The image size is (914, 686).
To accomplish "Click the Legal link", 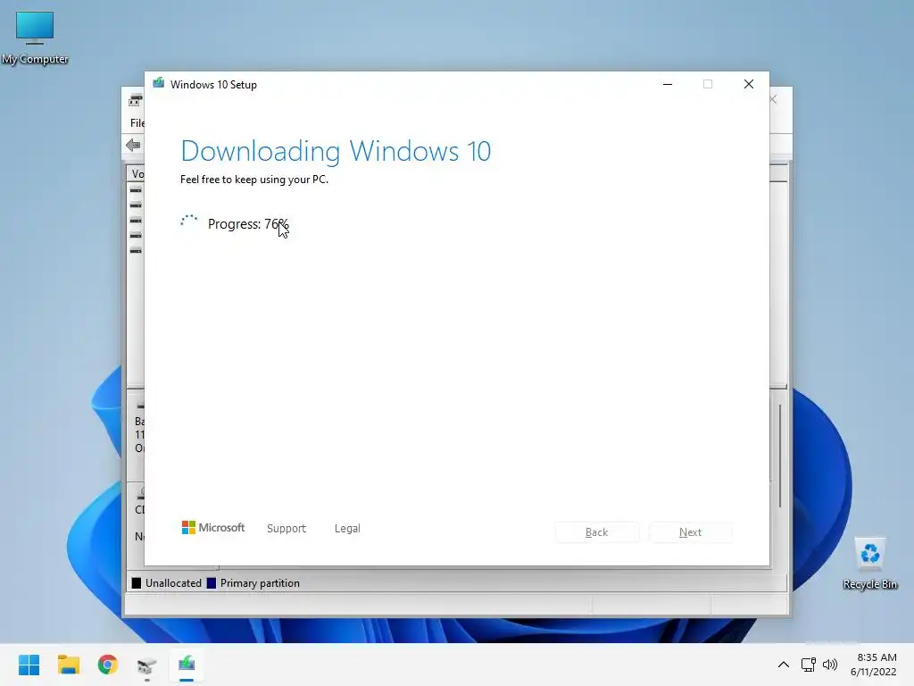I will tap(347, 528).
